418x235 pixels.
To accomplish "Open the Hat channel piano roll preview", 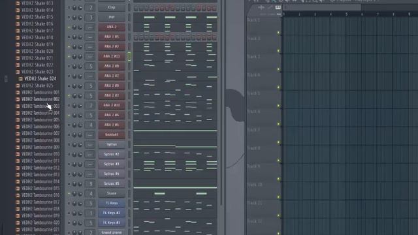I will (175, 18).
